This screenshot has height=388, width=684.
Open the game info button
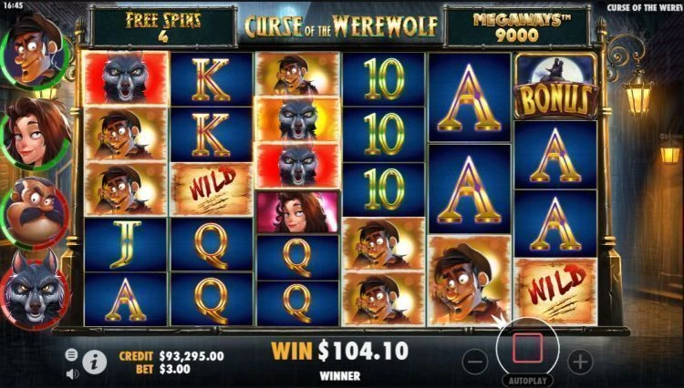pyautogui.click(x=95, y=362)
